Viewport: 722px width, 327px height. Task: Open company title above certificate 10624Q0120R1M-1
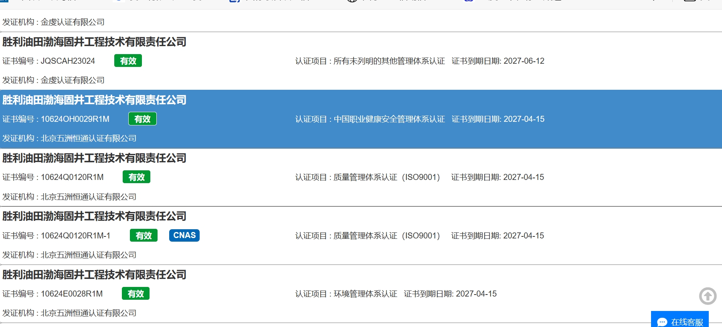pyautogui.click(x=95, y=216)
